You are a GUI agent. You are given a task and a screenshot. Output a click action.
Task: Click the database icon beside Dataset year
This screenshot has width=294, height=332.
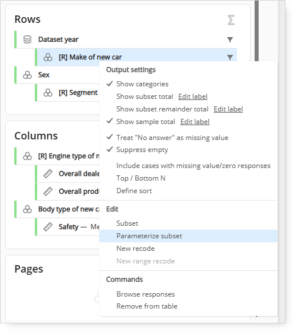point(27,39)
